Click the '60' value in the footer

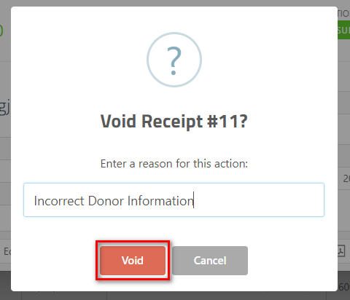pyautogui.click(x=344, y=287)
